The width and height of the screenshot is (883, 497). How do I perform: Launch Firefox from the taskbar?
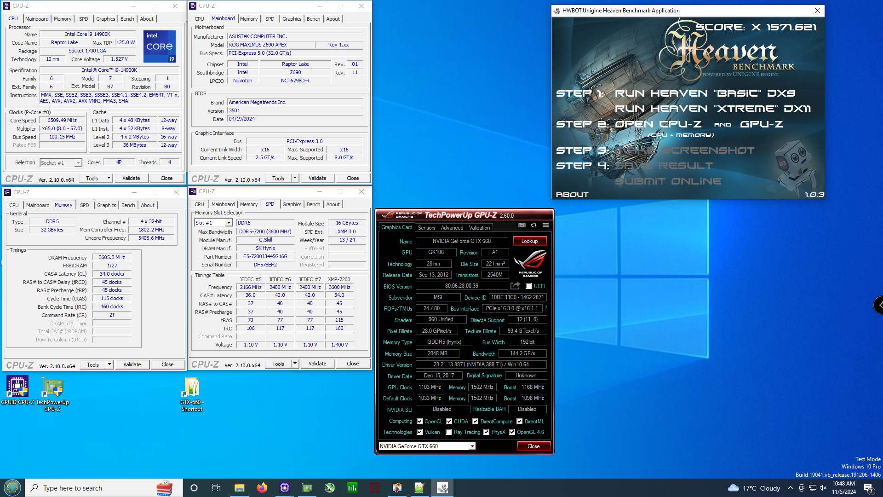(x=262, y=488)
